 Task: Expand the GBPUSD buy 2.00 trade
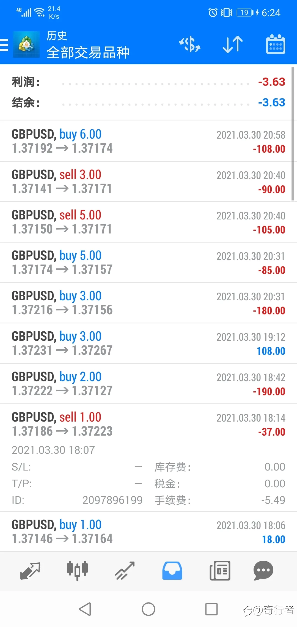148,384
